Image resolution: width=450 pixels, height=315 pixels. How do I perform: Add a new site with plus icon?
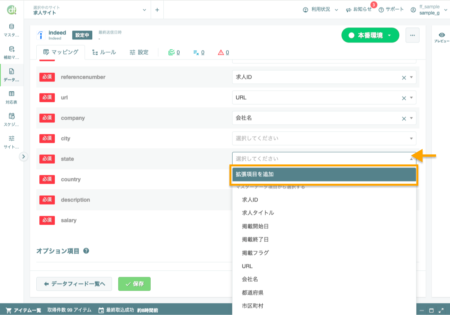[x=157, y=10]
